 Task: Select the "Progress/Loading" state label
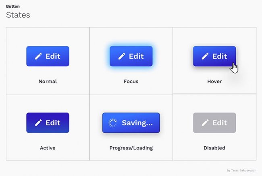[x=131, y=148]
